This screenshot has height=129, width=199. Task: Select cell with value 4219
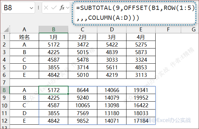coord(112,75)
